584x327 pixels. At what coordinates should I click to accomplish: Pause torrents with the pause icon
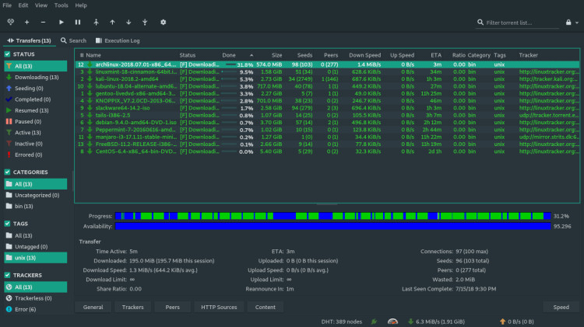click(78, 23)
